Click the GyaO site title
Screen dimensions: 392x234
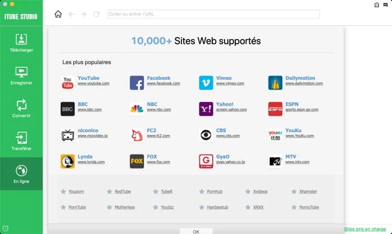[223, 157]
